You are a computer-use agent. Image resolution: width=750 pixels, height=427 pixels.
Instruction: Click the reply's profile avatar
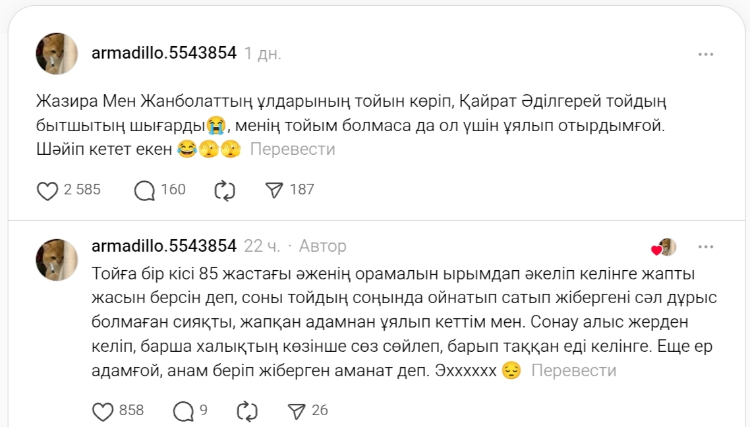(x=57, y=260)
